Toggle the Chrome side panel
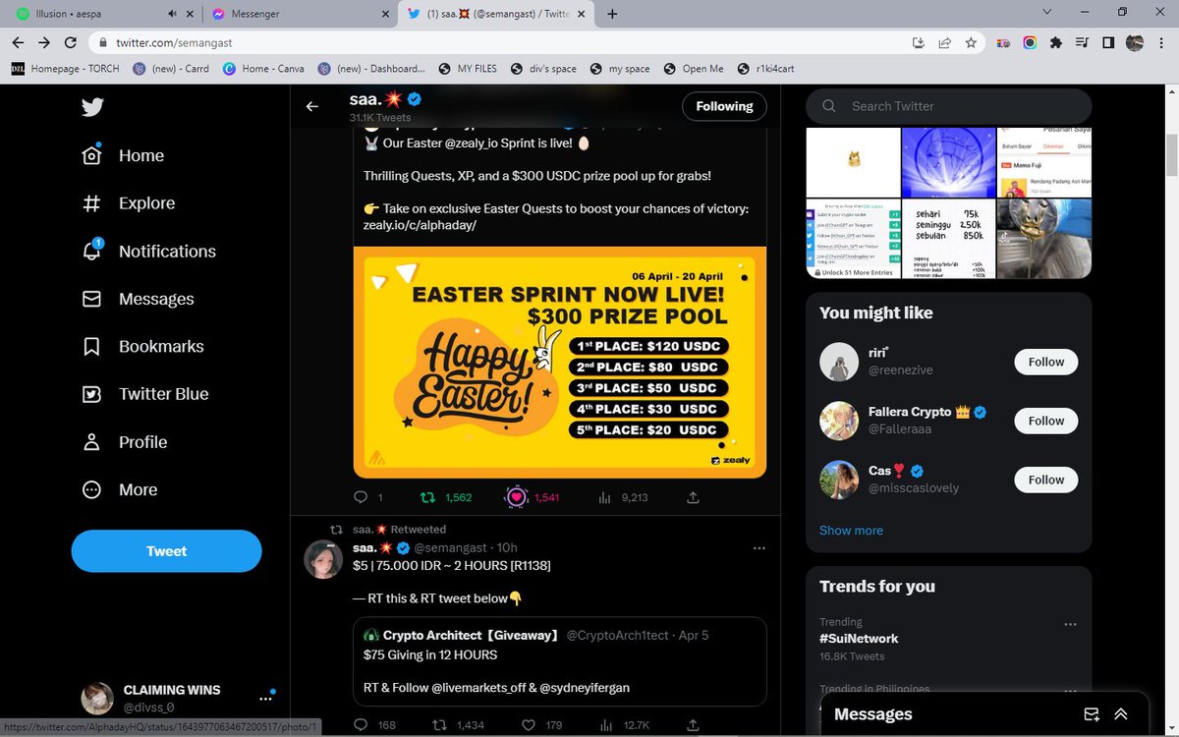1179x737 pixels. [1108, 42]
